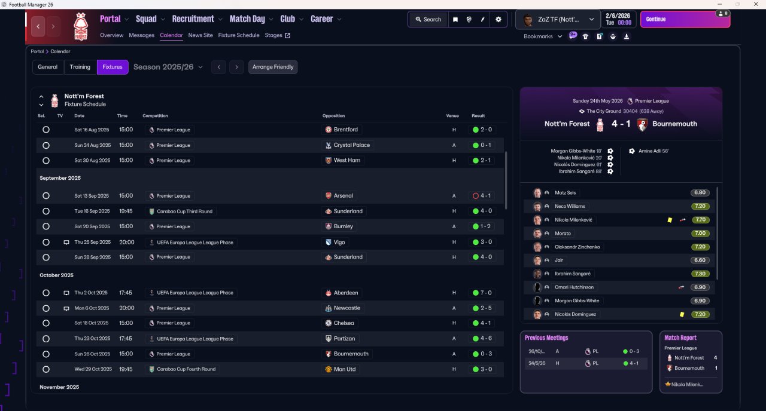766x411 pixels.
Task: Click the back navigation arrow in header
Action: pyautogui.click(x=38, y=26)
